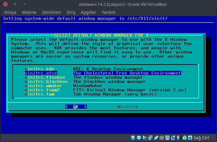Restore the VirtualBox window using titlebar arrows button
The width and height of the screenshot is (217, 142).
15,4
